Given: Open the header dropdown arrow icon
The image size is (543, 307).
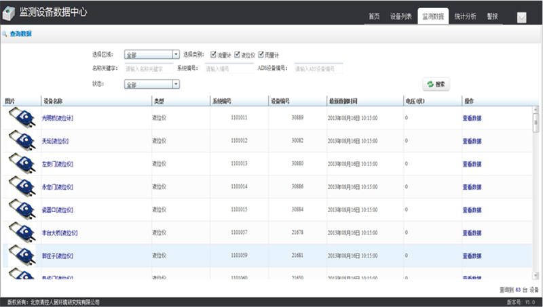Looking at the screenshot, I should point(522,18).
